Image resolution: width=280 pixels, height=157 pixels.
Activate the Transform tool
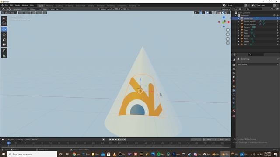tap(4, 44)
